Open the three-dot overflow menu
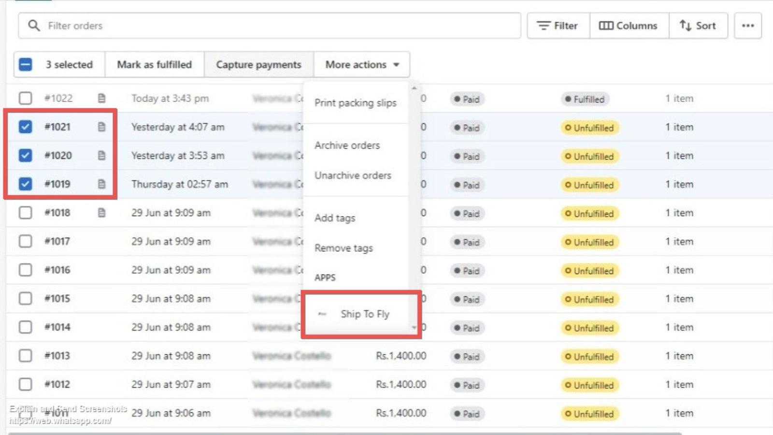The height and width of the screenshot is (435, 773). click(747, 26)
